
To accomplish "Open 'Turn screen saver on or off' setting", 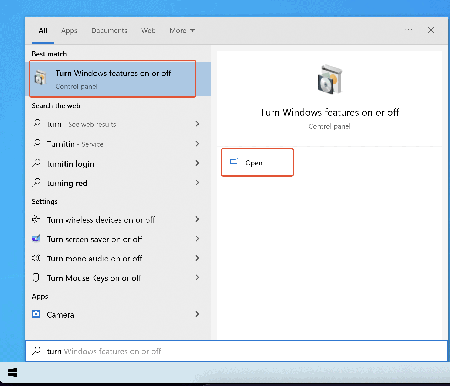I will pos(118,239).
